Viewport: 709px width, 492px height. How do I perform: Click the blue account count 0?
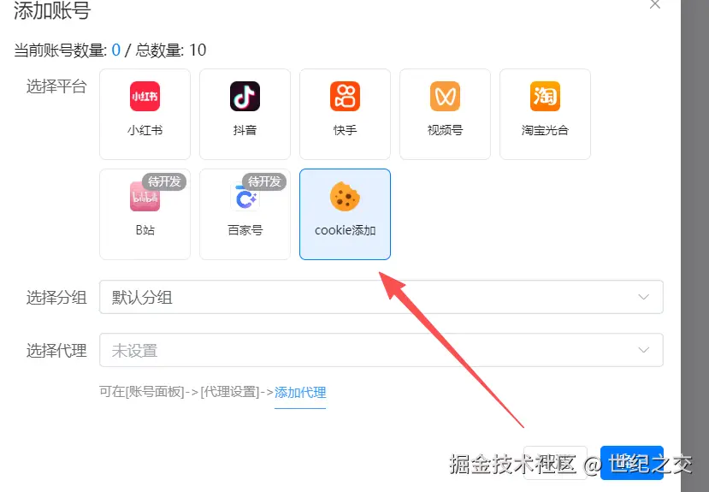[x=115, y=50]
